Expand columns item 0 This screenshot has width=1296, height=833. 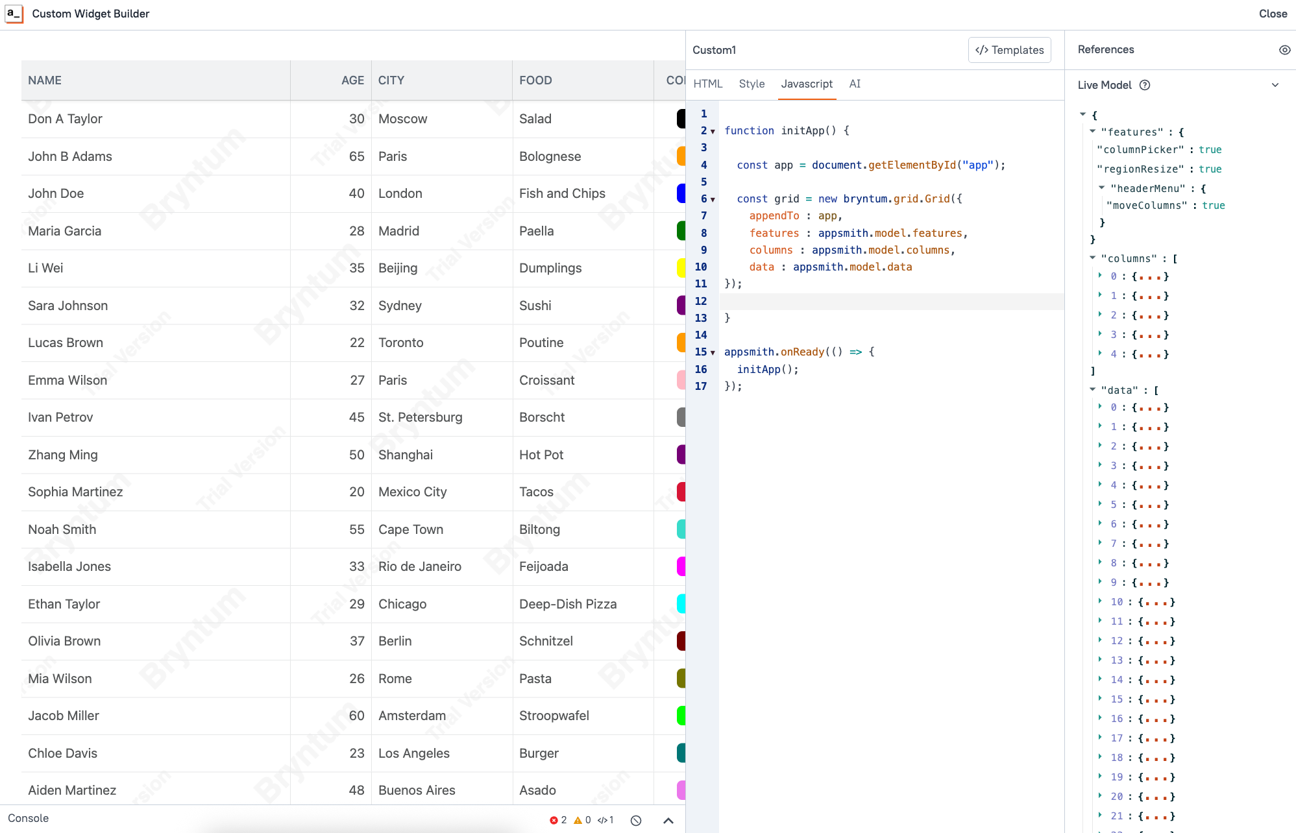pyautogui.click(x=1101, y=275)
